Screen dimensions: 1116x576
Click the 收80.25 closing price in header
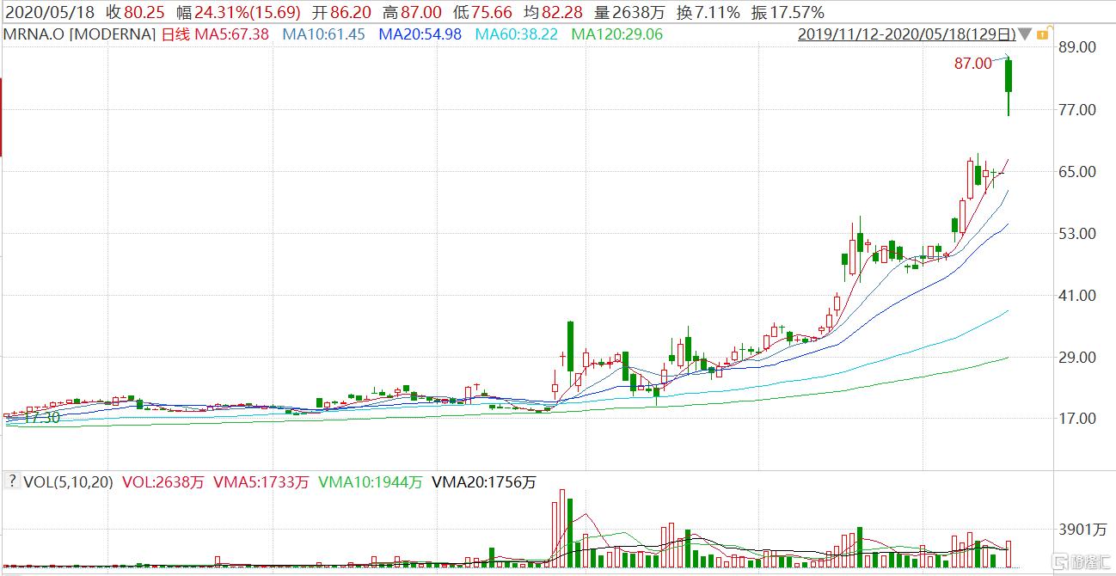click(x=136, y=12)
